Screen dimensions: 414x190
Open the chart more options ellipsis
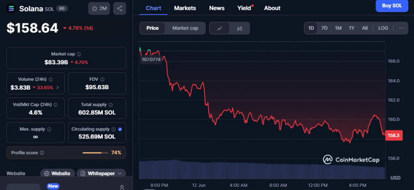pyautogui.click(x=401, y=28)
